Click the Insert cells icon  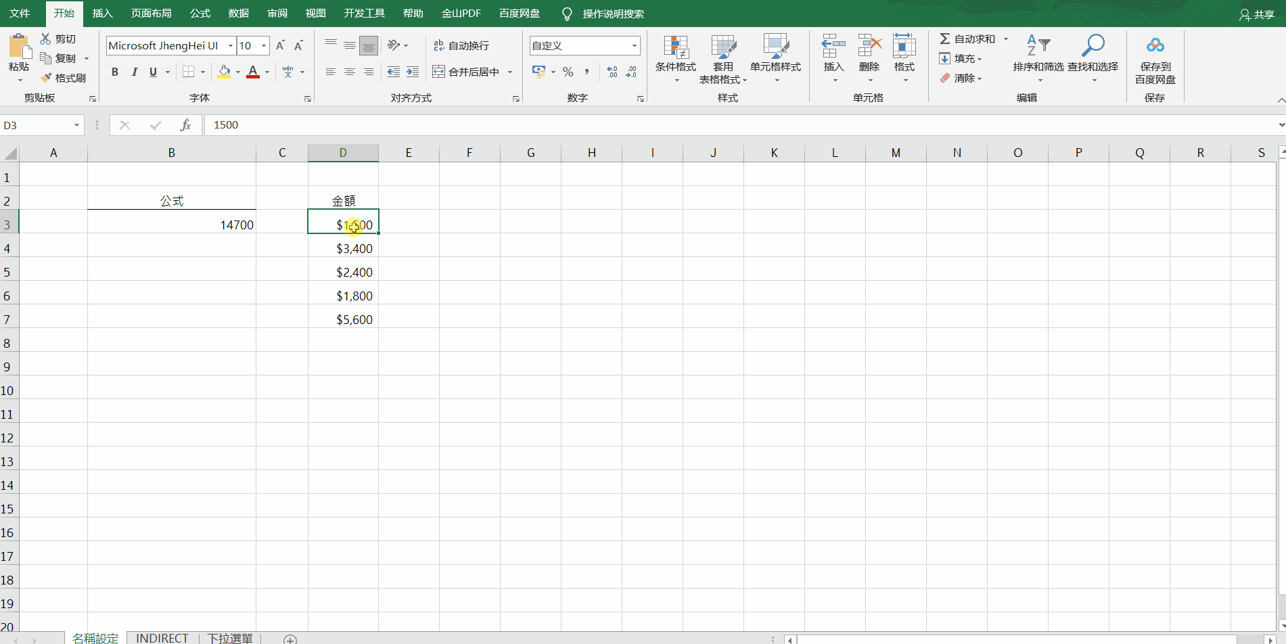(833, 45)
